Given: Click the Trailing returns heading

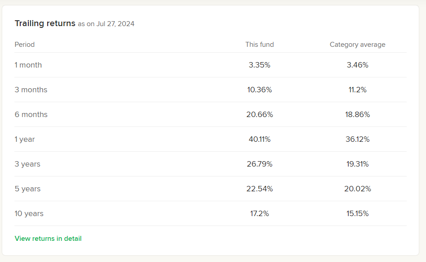Looking at the screenshot, I should click(x=45, y=23).
